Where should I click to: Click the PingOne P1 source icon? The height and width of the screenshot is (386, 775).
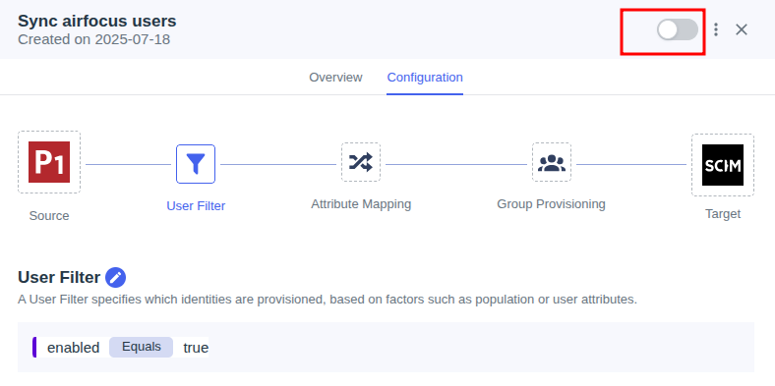tap(49, 162)
